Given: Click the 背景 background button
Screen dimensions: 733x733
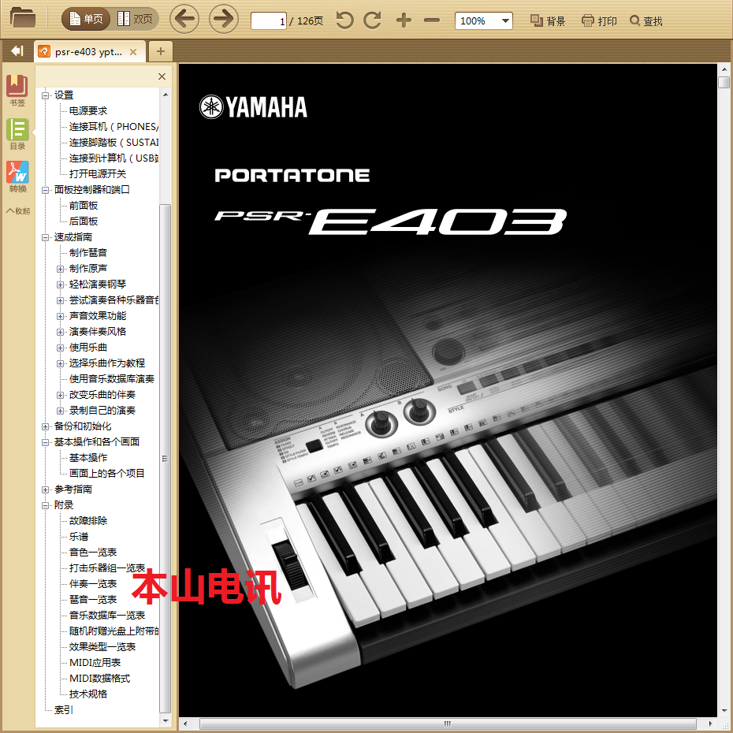Looking at the screenshot, I should (548, 21).
